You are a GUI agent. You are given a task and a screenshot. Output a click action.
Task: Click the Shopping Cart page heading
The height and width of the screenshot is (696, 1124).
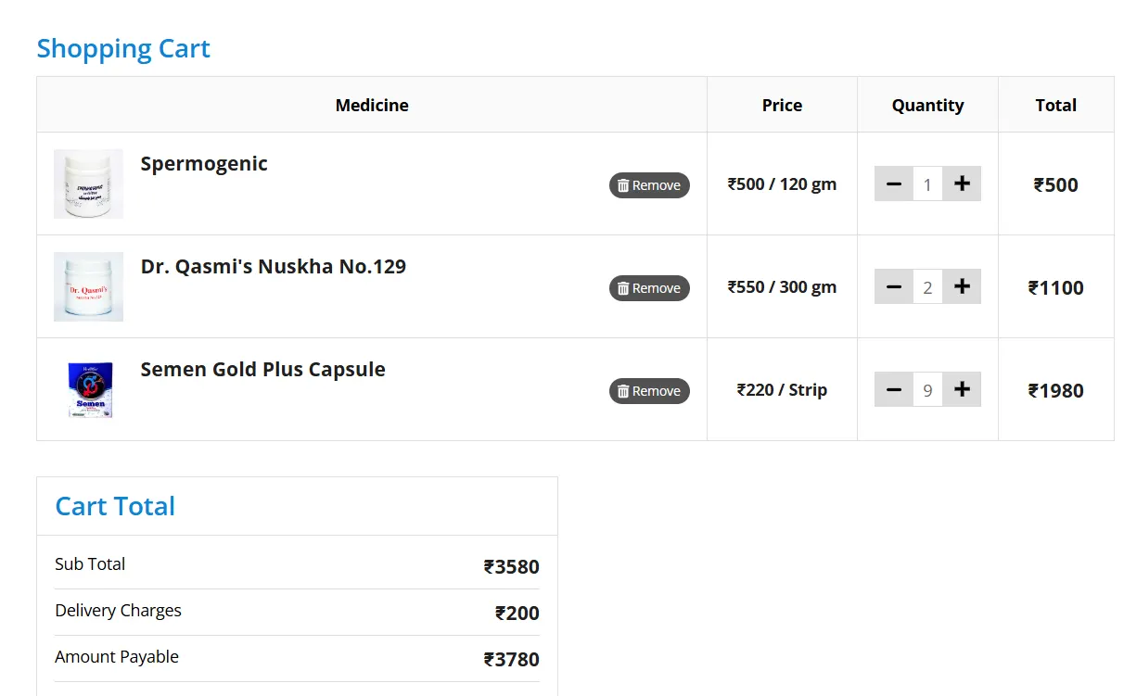pyautogui.click(x=123, y=48)
